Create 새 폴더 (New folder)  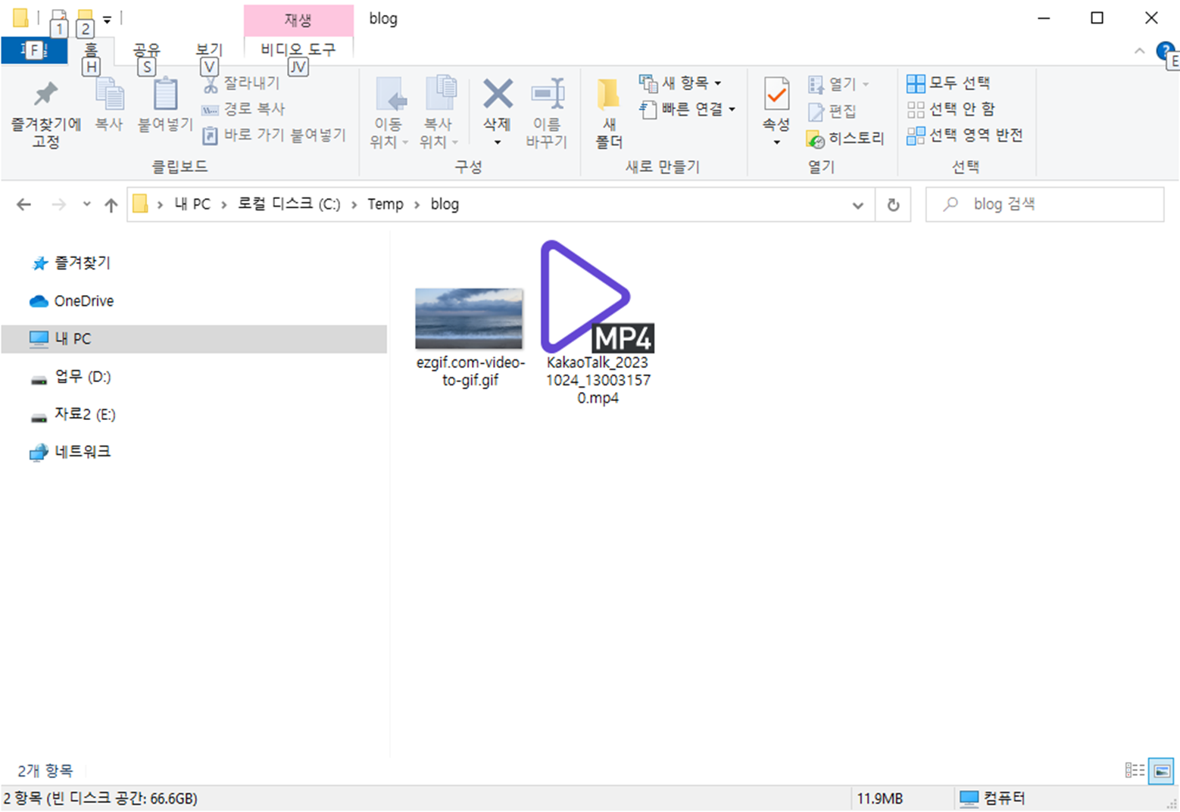pos(609,112)
